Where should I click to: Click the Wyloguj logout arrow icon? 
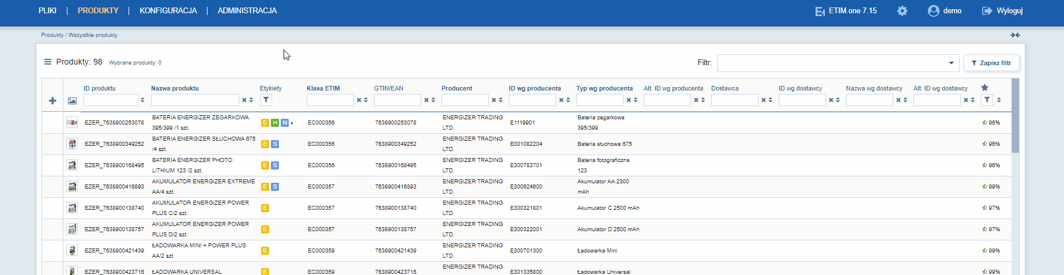[987, 11]
